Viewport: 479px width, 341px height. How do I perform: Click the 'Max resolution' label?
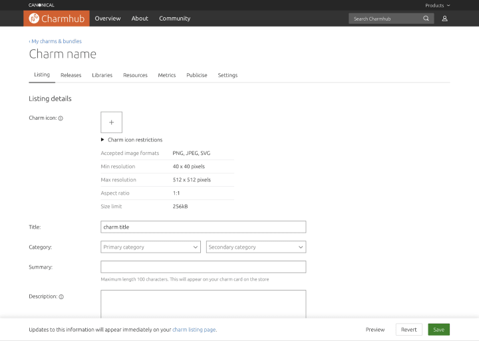(x=118, y=180)
